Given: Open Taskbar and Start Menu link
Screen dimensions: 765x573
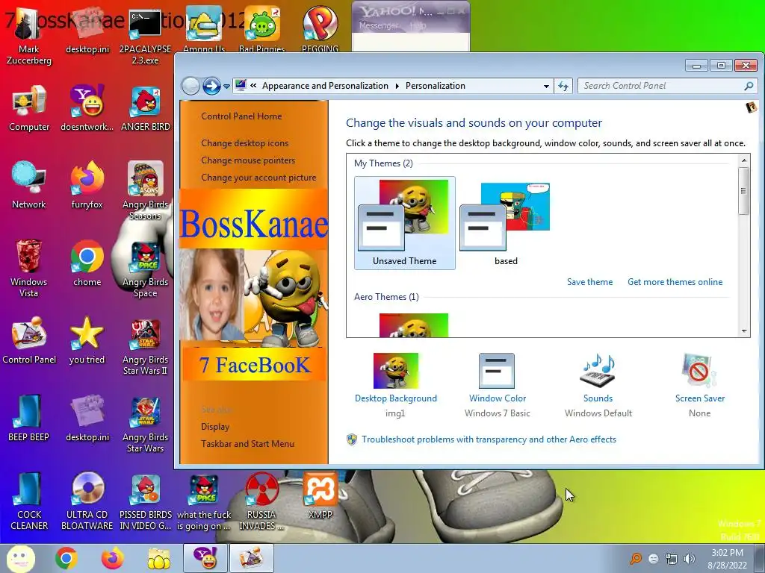Looking at the screenshot, I should (x=247, y=444).
